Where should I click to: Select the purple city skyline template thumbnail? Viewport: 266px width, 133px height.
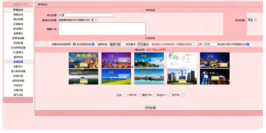116,60
